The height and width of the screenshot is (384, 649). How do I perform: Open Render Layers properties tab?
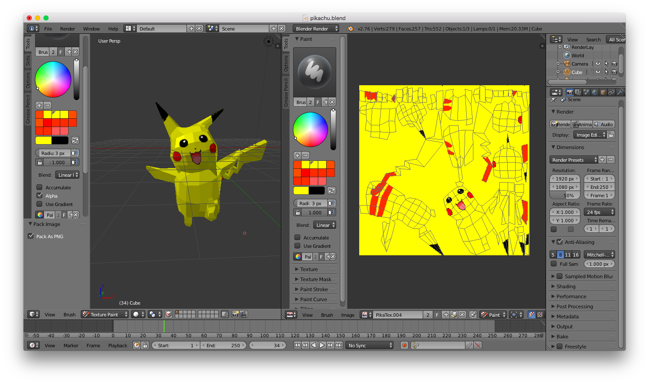pos(578,92)
